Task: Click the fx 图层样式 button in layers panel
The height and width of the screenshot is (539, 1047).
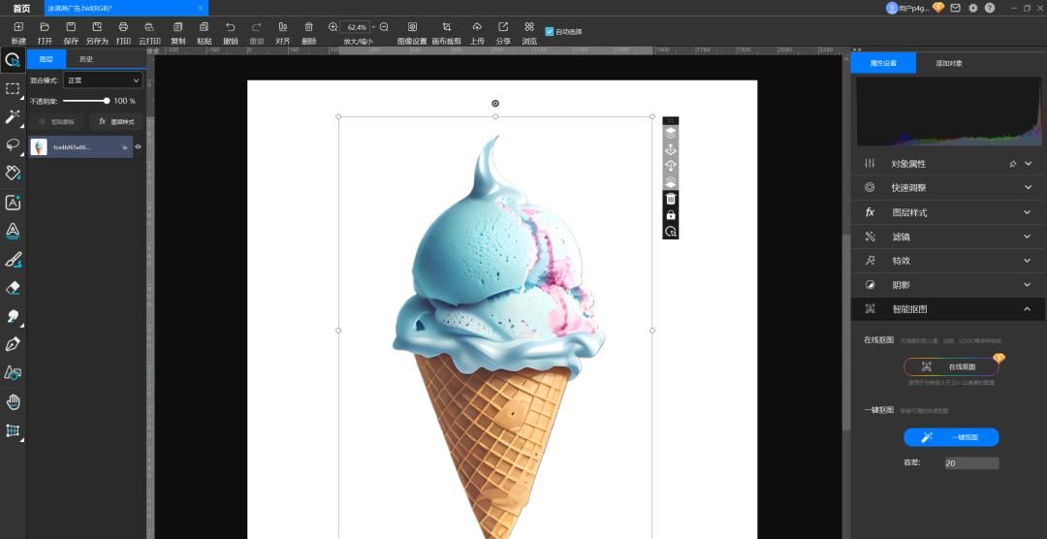Action: (117, 121)
